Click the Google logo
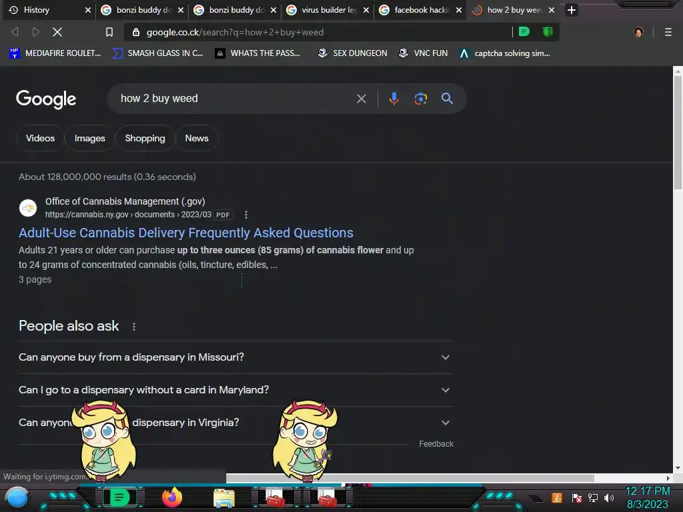Viewport: 683px width, 512px height. pos(46,99)
